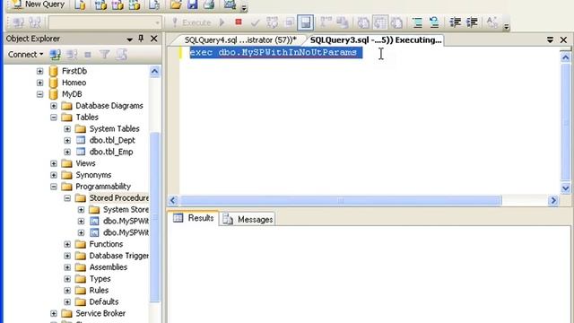Screen dimensions: 574x323
Task: Specify Values for Template Parameters icon
Action: click(492, 22)
